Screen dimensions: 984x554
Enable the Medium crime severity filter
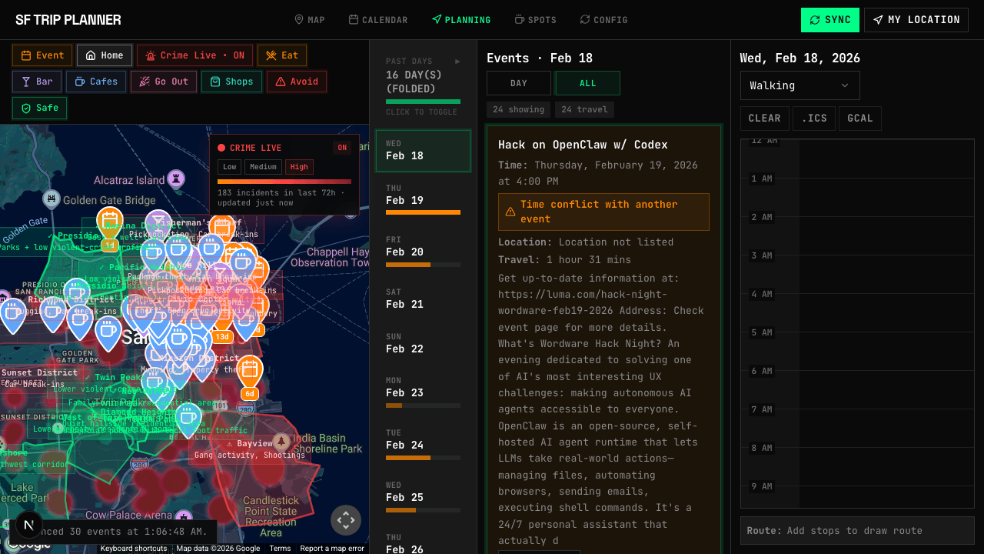[x=263, y=167]
